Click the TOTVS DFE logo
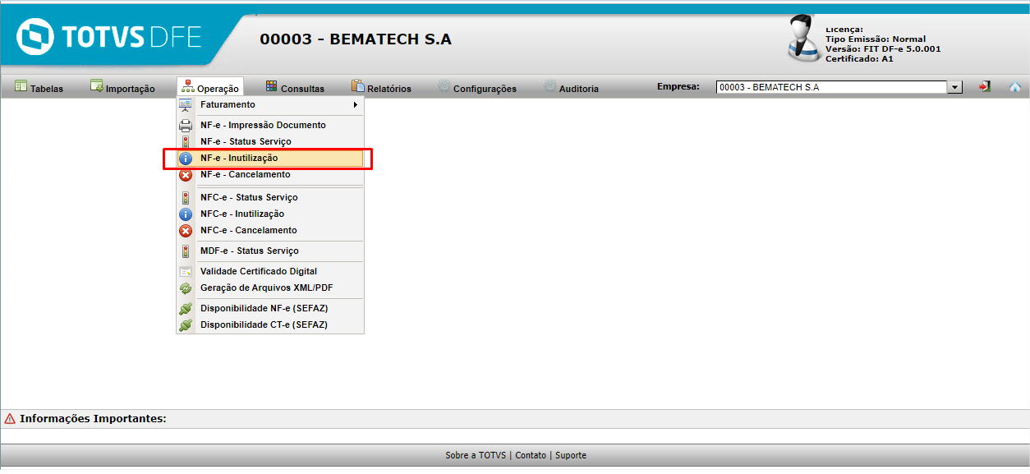Screen dimensions: 1030x474 (x=109, y=38)
